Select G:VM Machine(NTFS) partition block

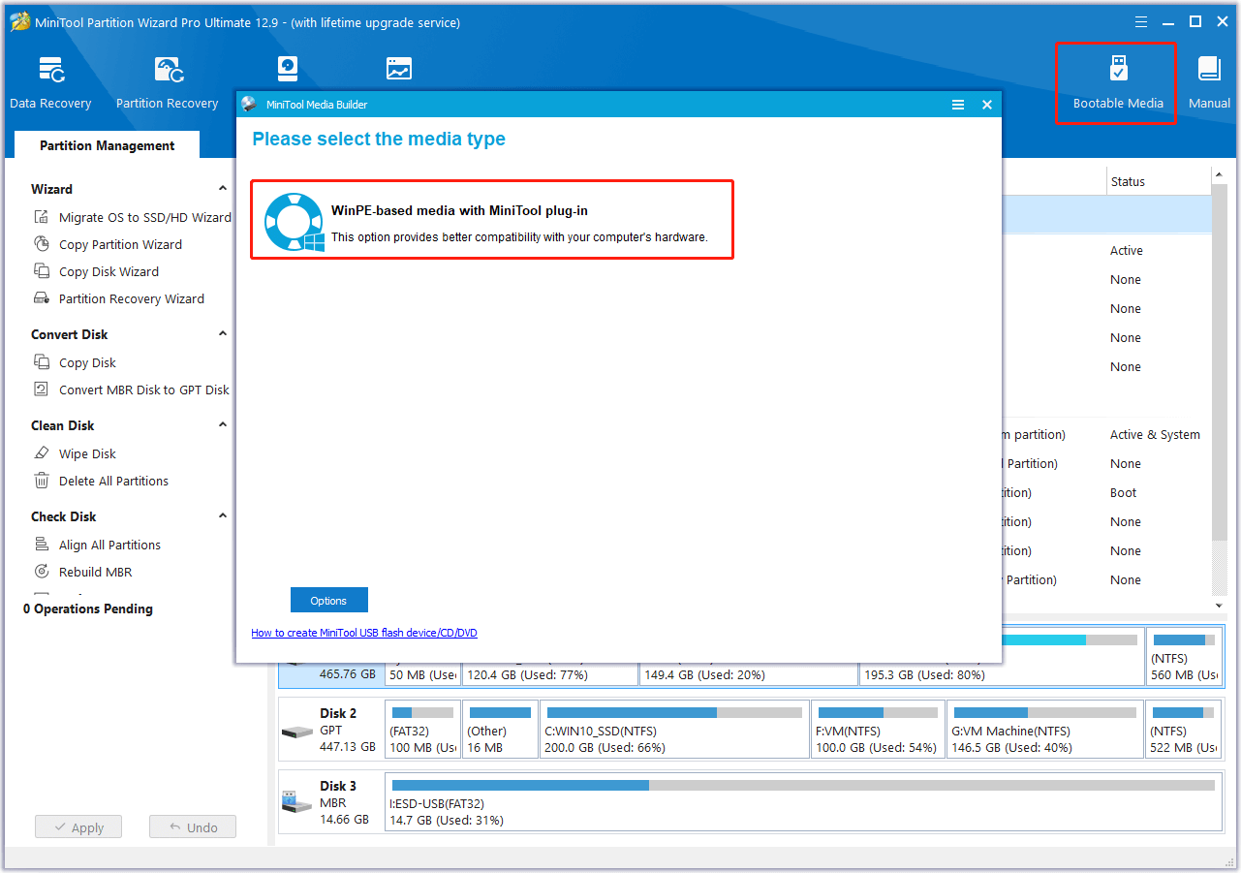point(1045,730)
